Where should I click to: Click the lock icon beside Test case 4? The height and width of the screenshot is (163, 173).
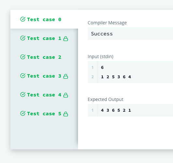[66, 95]
